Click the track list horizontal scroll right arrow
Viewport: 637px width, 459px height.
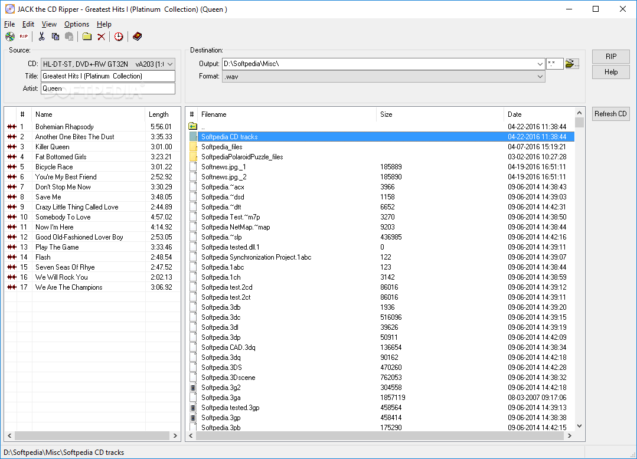(175, 435)
